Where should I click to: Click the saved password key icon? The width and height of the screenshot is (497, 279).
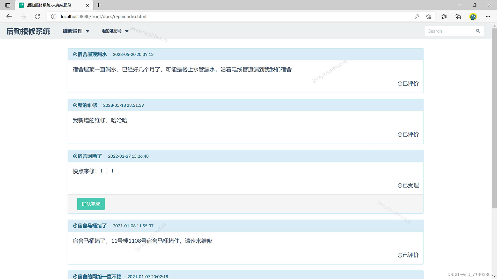point(416,17)
